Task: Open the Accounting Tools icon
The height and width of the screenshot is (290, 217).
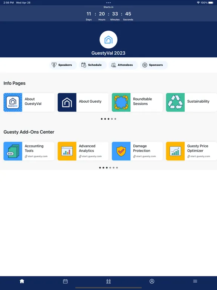Action: coord(13,151)
